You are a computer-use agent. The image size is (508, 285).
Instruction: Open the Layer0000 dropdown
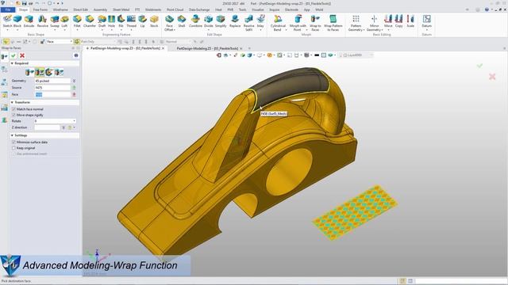click(371, 55)
